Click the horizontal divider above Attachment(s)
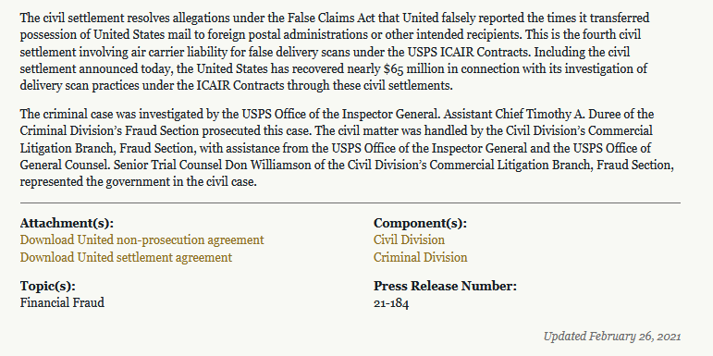The width and height of the screenshot is (713, 356). click(350, 203)
